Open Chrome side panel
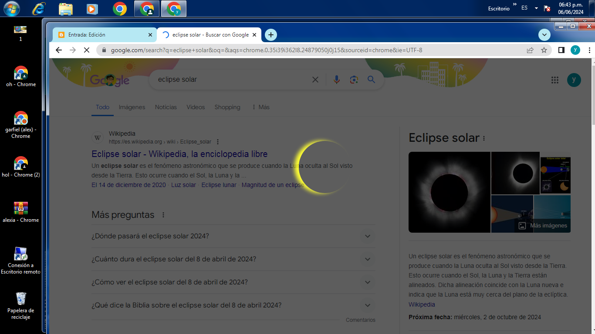 (561, 50)
